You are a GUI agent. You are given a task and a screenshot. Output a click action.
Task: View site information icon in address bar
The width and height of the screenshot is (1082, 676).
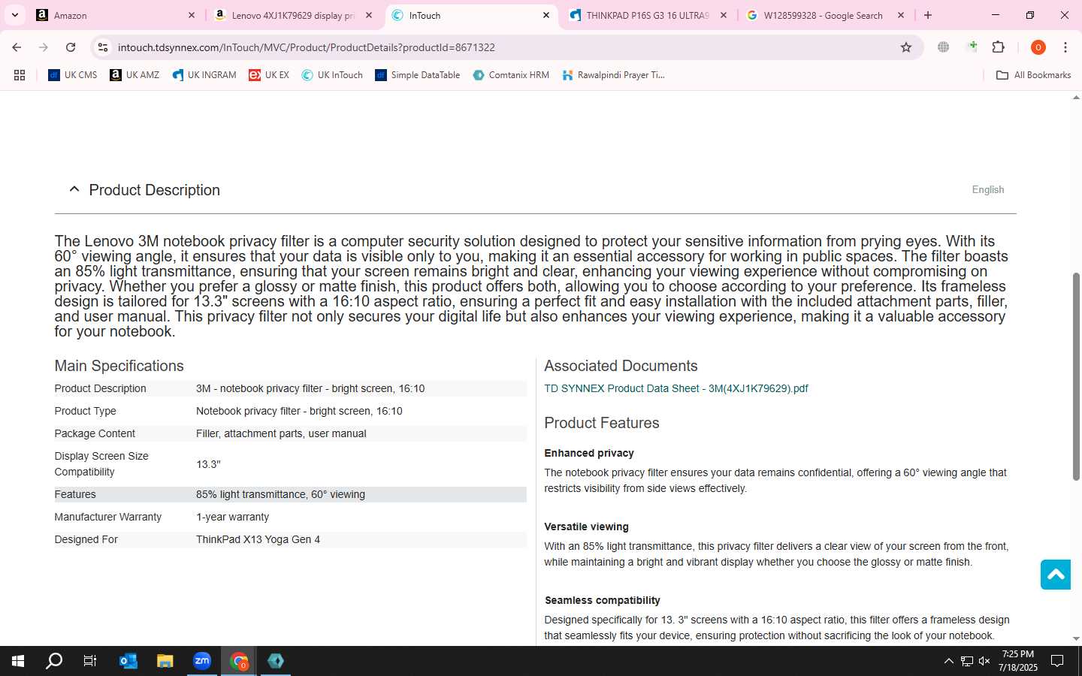(x=103, y=47)
